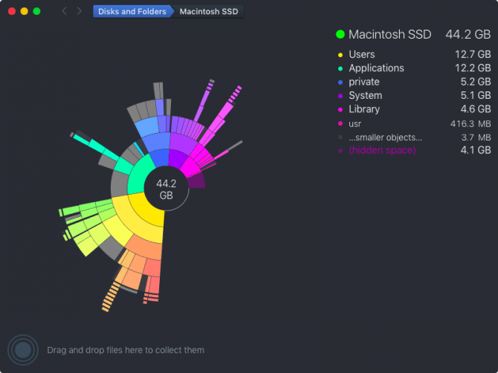Select the Disks and Folders breadcrumb

tap(132, 11)
